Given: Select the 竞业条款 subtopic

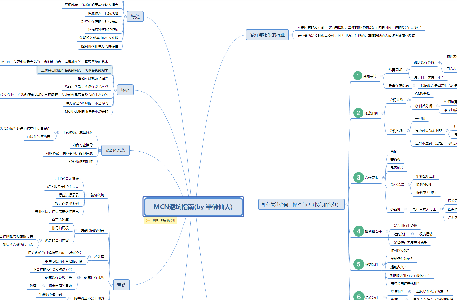Looking at the screenshot, I should (397, 184).
